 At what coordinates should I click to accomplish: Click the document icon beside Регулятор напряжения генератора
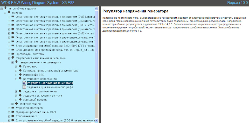pos(24,83)
